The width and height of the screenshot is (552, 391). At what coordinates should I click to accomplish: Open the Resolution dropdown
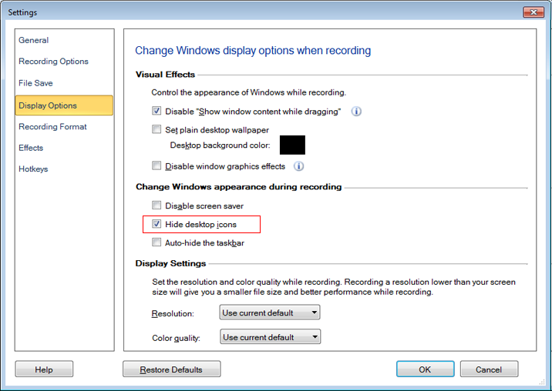(x=270, y=312)
